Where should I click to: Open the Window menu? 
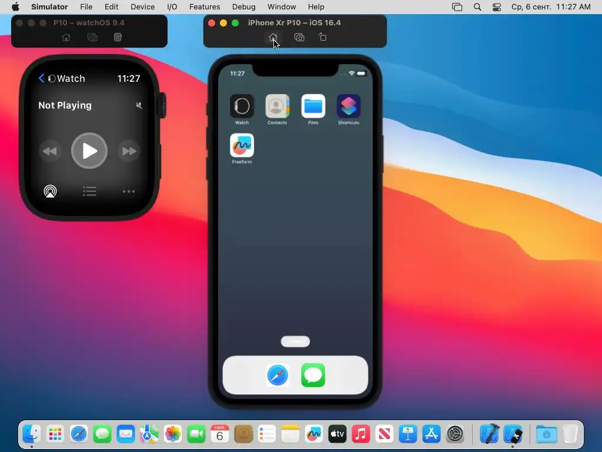(x=282, y=7)
